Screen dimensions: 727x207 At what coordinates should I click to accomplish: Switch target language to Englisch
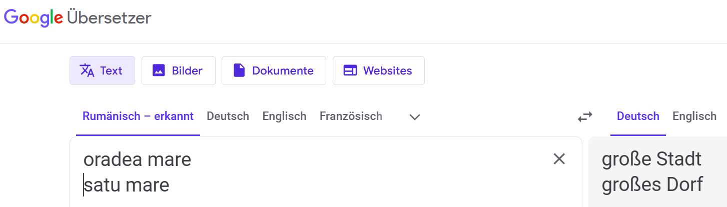[x=694, y=116]
